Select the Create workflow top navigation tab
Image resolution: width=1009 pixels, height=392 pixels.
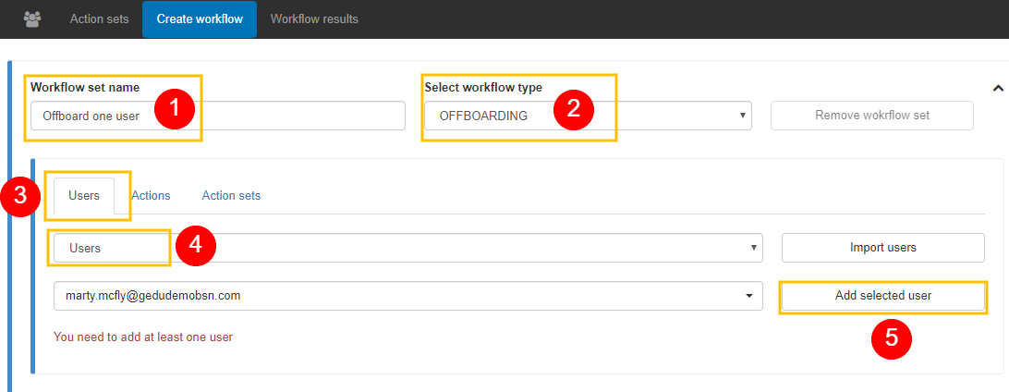coord(200,18)
